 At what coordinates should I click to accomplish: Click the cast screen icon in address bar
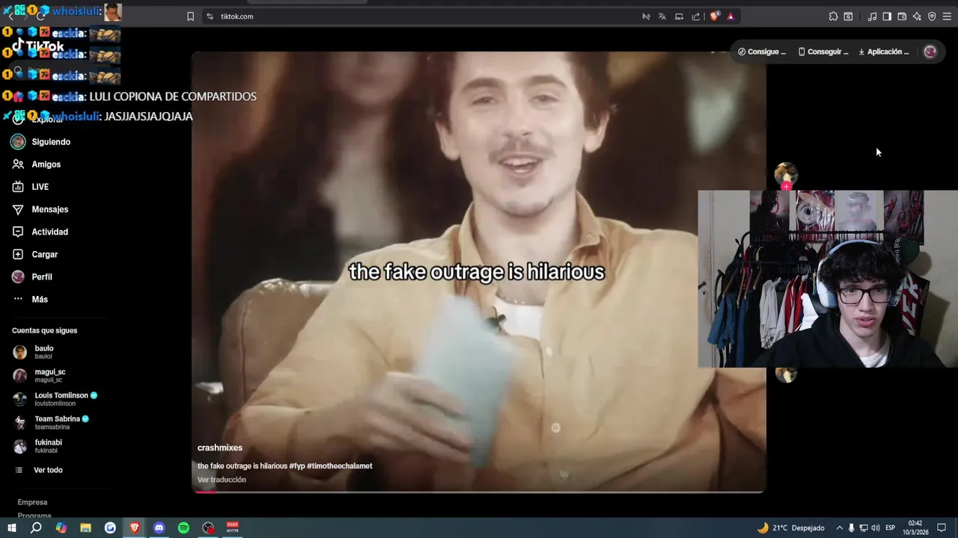click(x=679, y=16)
